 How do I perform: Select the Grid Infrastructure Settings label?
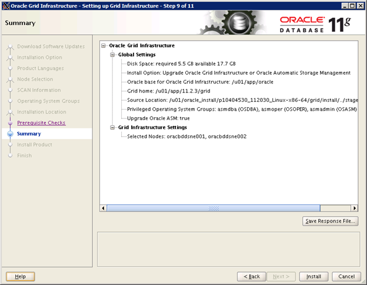(152, 127)
